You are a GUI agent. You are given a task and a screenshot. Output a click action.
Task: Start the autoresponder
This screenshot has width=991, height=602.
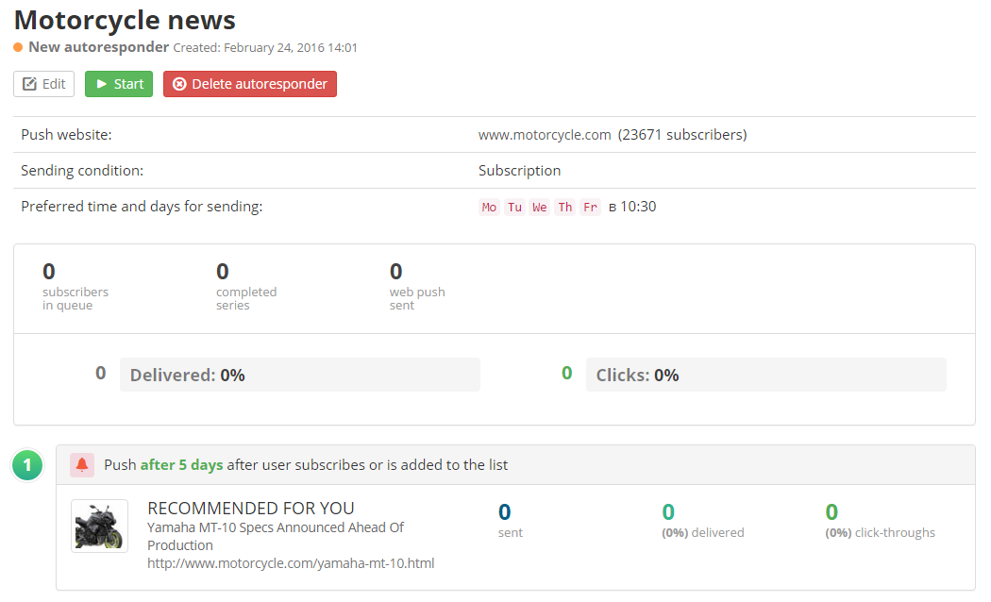pos(119,84)
